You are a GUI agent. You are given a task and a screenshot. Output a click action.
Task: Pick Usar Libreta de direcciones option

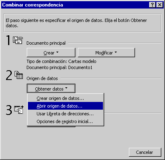[x=65, y=114]
